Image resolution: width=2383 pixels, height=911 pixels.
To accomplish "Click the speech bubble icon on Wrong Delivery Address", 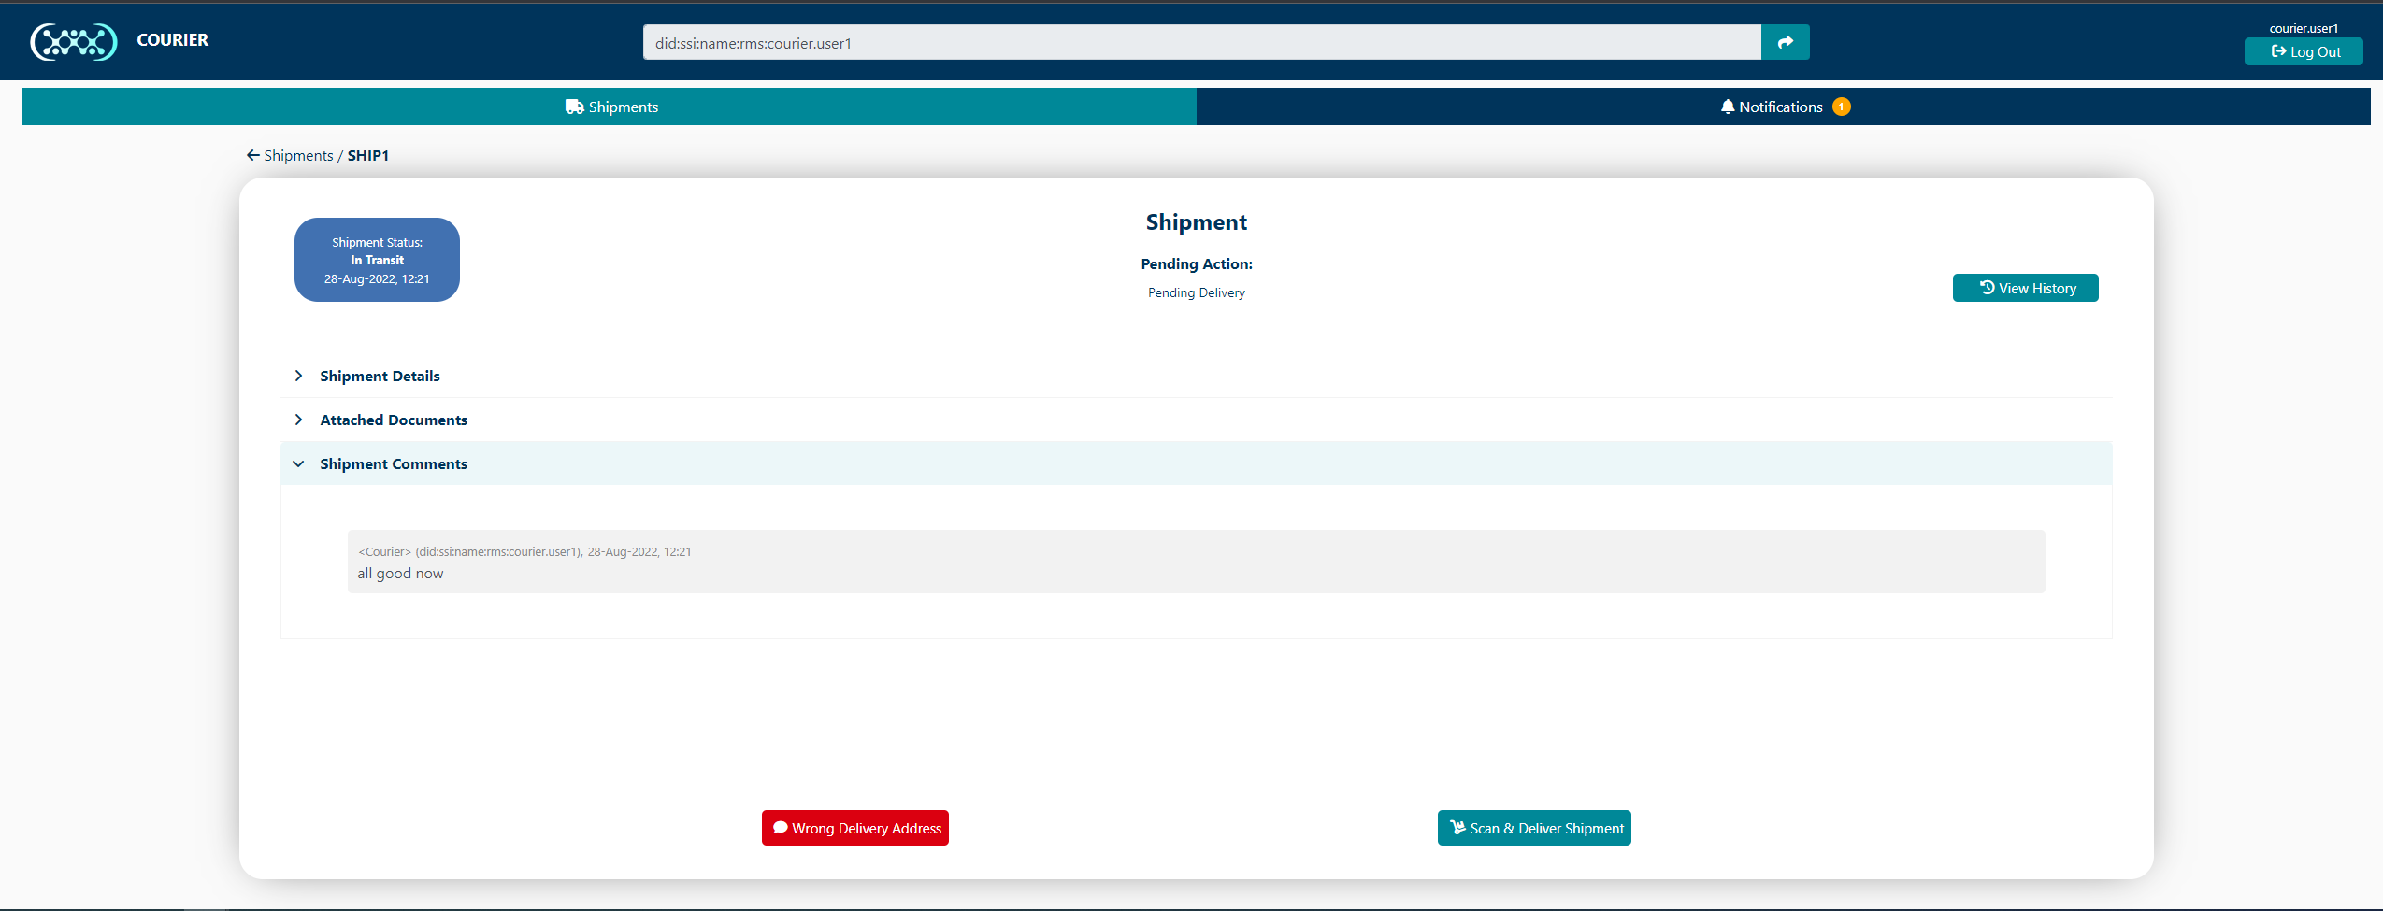I will click(x=781, y=828).
